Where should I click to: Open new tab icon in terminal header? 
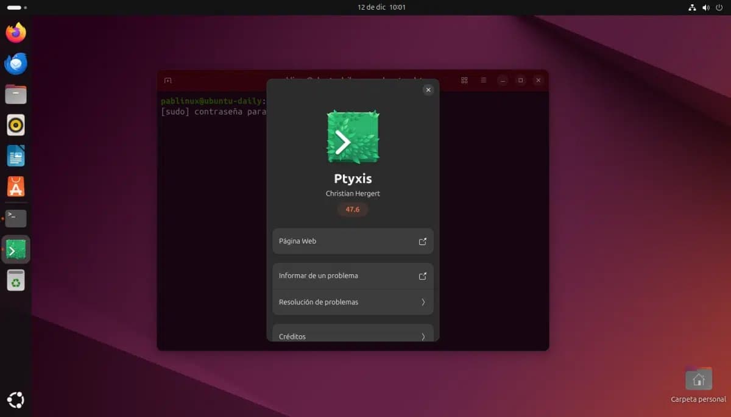(x=168, y=80)
